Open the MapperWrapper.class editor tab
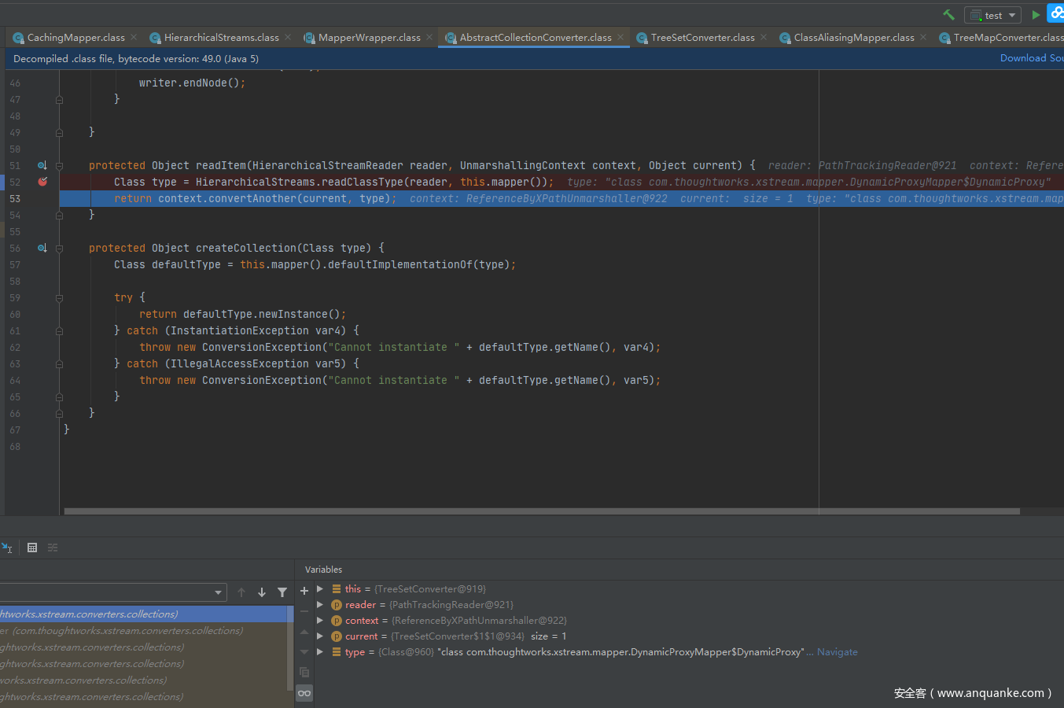This screenshot has height=708, width=1064. 369,37
